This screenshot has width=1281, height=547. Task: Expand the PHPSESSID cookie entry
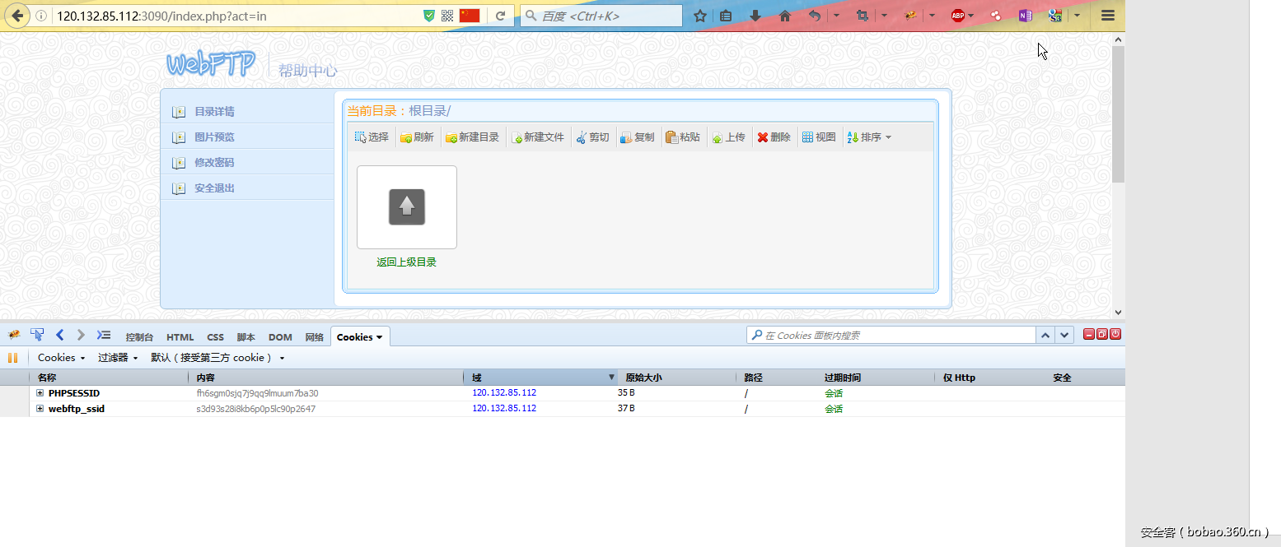pyautogui.click(x=39, y=392)
